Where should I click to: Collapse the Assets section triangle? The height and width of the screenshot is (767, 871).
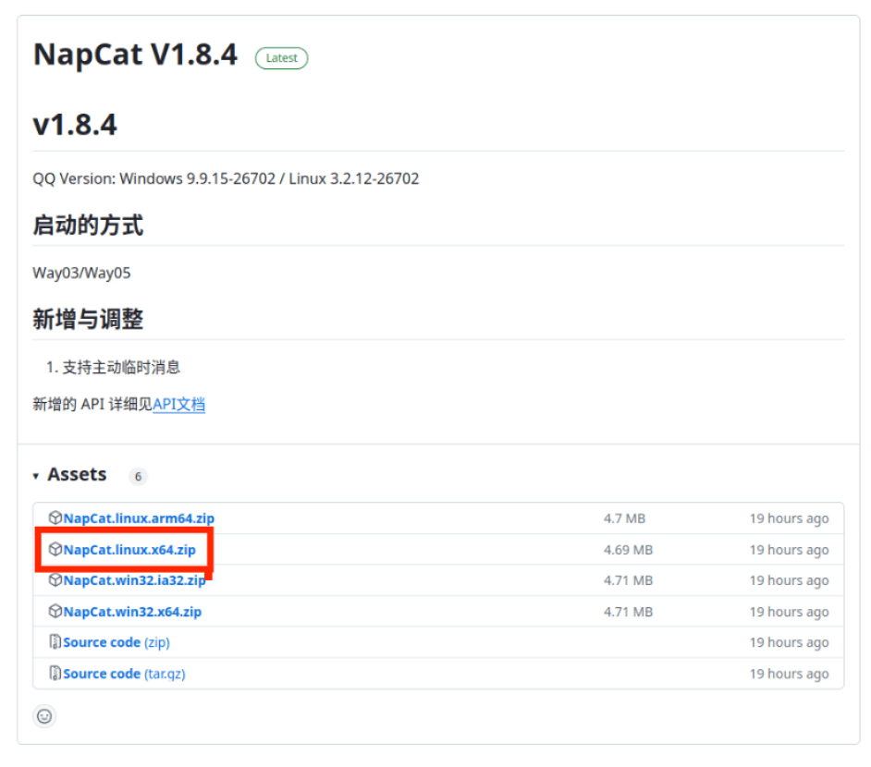pyautogui.click(x=36, y=476)
